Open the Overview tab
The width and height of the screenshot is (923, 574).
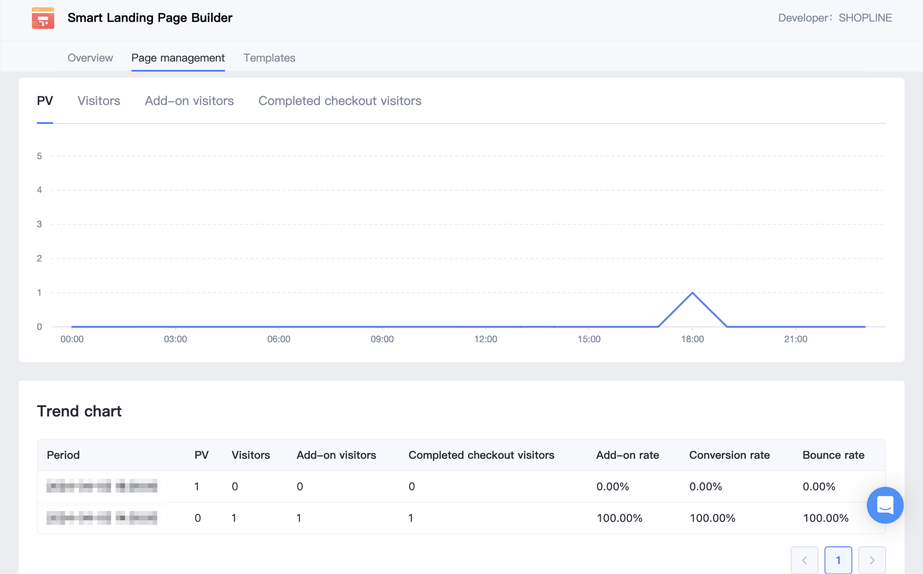90,58
